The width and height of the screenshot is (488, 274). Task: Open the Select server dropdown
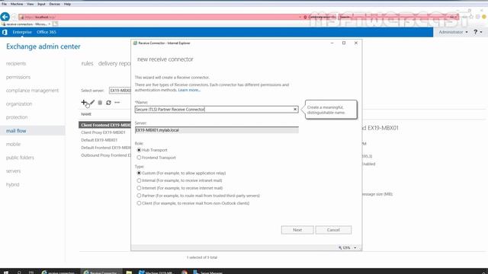pyautogui.click(x=120, y=91)
